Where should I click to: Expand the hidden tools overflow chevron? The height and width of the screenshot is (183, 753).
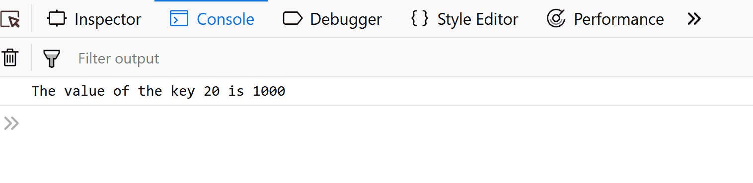click(694, 19)
